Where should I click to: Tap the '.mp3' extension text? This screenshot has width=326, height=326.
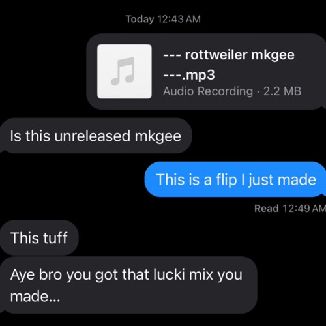[198, 75]
